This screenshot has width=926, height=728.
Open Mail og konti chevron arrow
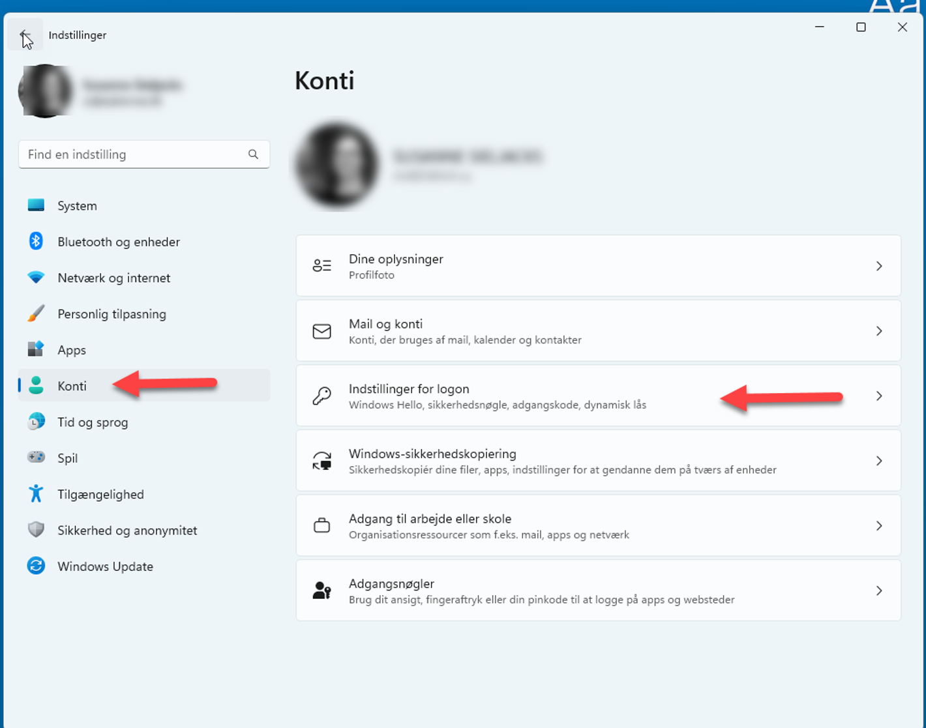pyautogui.click(x=879, y=331)
